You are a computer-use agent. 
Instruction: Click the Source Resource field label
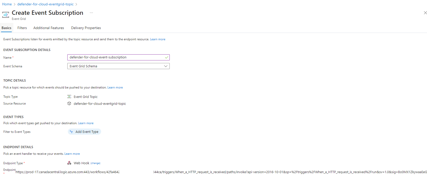pos(15,104)
